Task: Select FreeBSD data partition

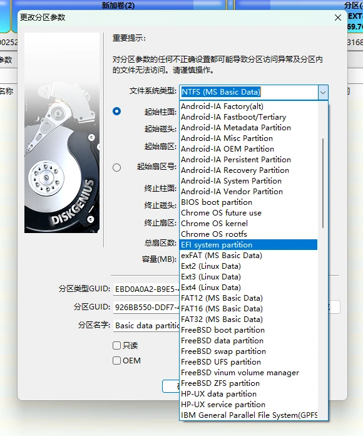Action: [248, 341]
